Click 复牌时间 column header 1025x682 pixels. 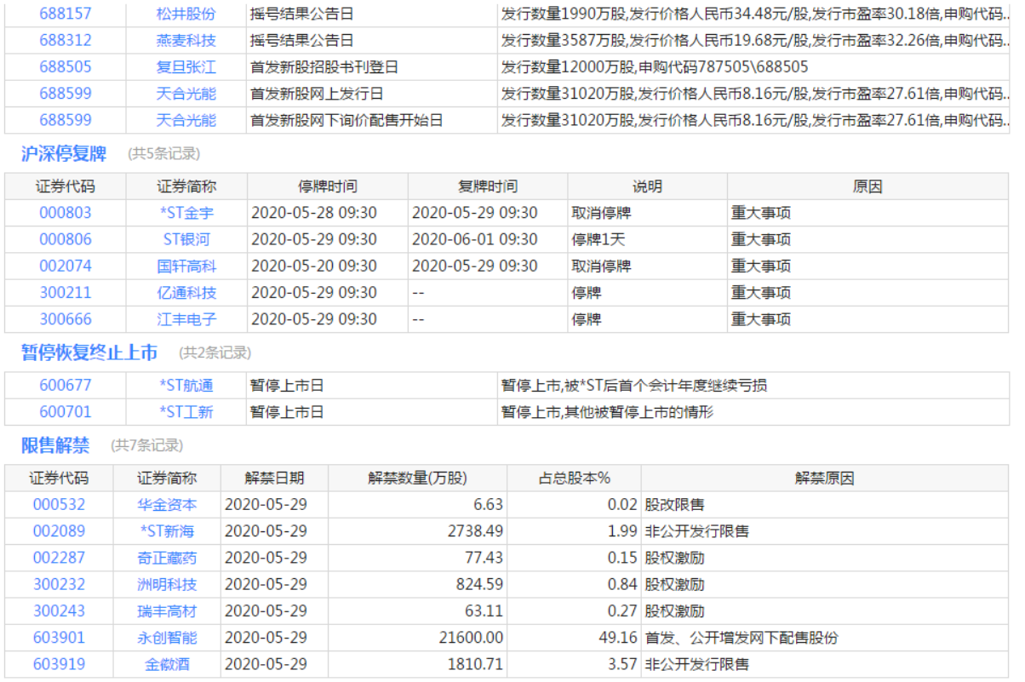[488, 186]
